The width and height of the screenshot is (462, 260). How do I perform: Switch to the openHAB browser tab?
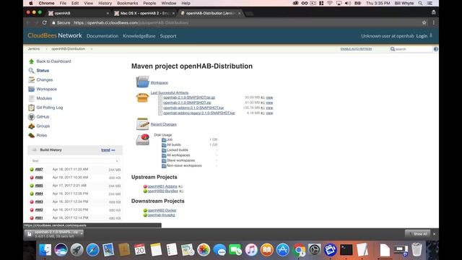79,13
